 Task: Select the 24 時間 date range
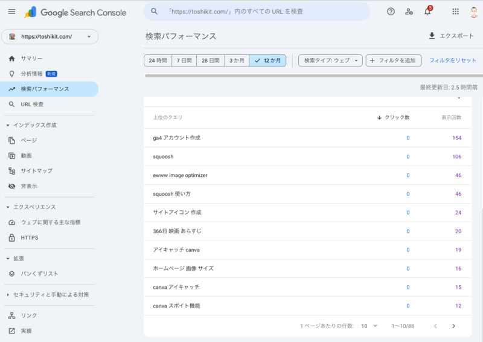[x=158, y=60]
